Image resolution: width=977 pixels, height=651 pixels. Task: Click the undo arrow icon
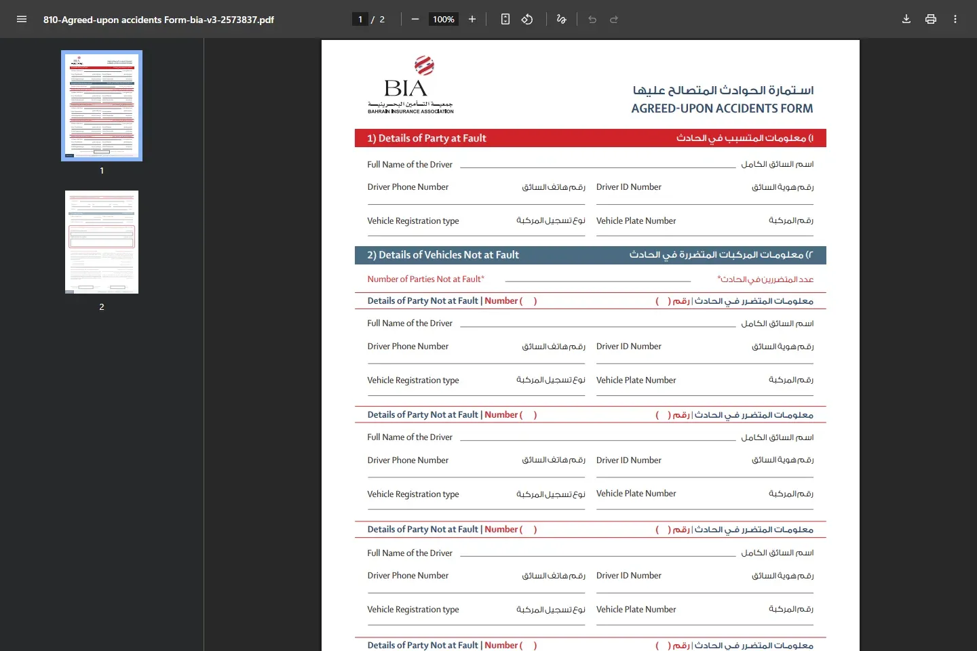point(592,19)
